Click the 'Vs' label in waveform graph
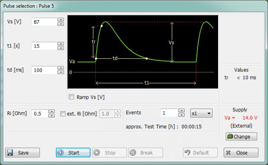This screenshot has width=268, height=165. click(171, 43)
